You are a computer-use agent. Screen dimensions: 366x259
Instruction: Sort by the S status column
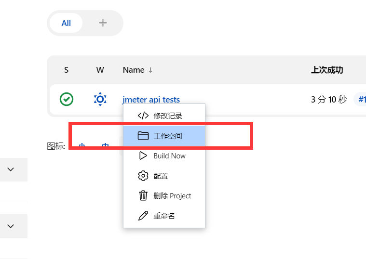point(66,70)
